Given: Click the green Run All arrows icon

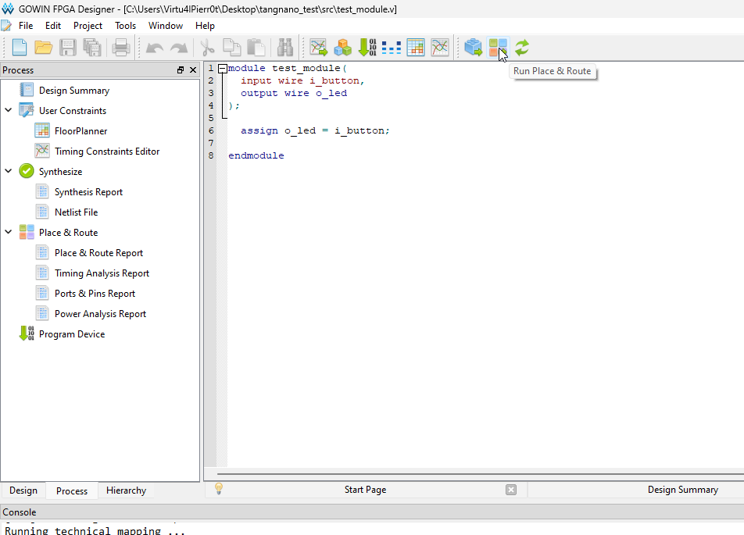Looking at the screenshot, I should click(x=522, y=48).
